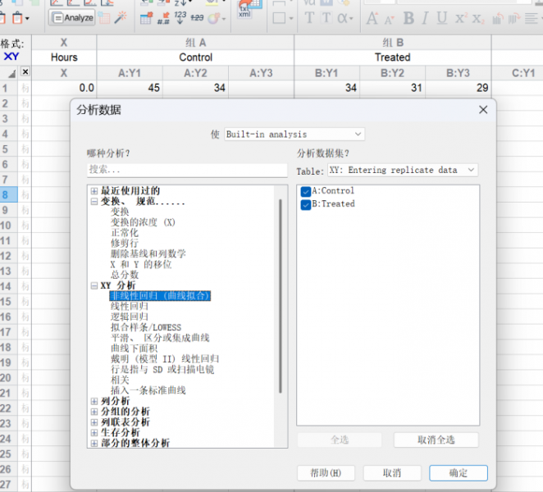
Task: Click the 取消全选 button
Action: click(x=436, y=440)
